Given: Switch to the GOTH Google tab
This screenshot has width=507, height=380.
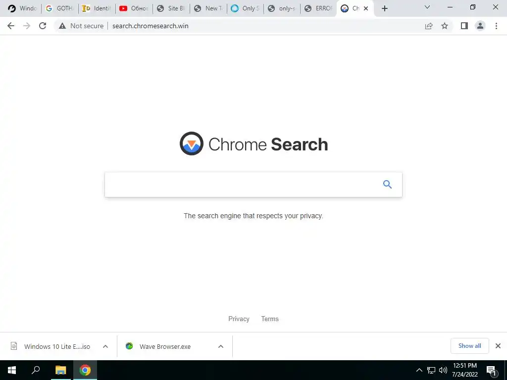Looking at the screenshot, I should (x=60, y=8).
